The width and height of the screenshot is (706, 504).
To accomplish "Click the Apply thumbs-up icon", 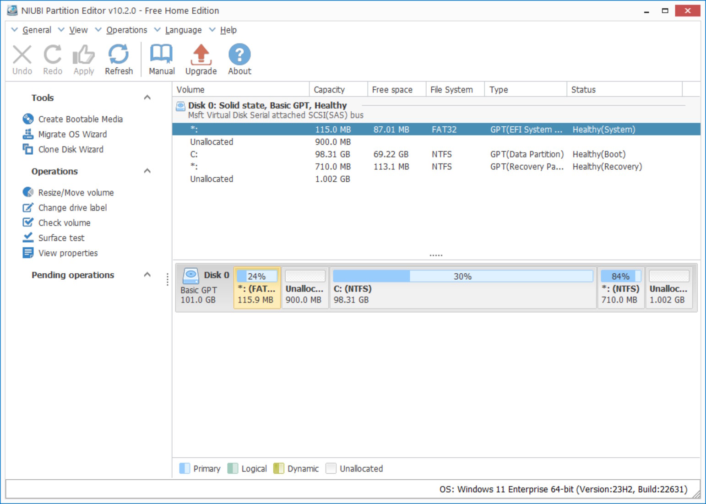I will (84, 54).
